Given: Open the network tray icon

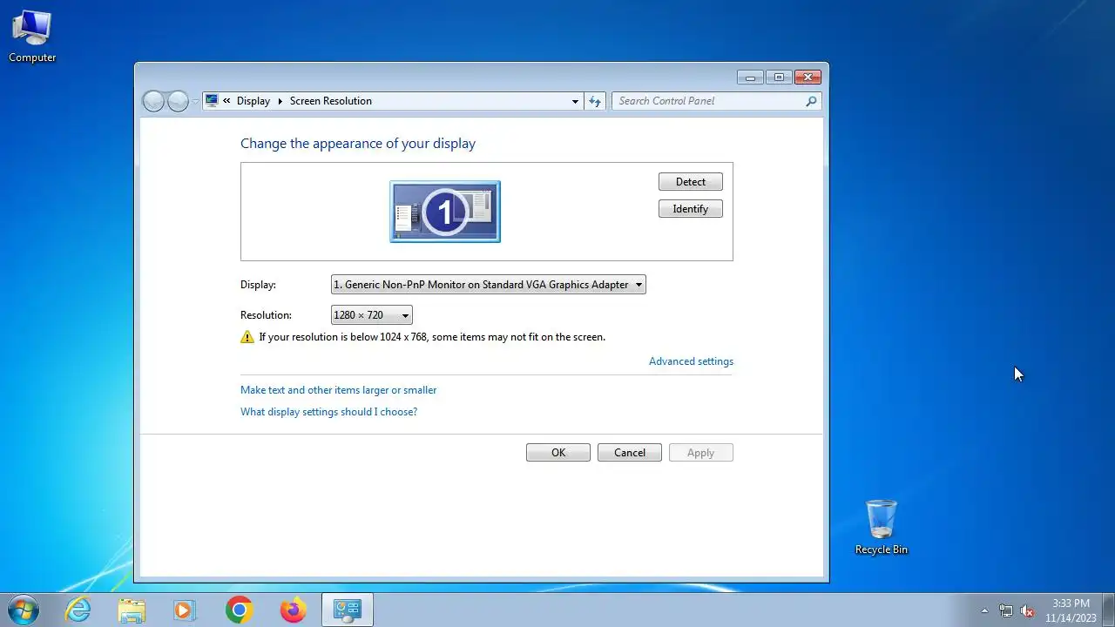Looking at the screenshot, I should click(1006, 610).
